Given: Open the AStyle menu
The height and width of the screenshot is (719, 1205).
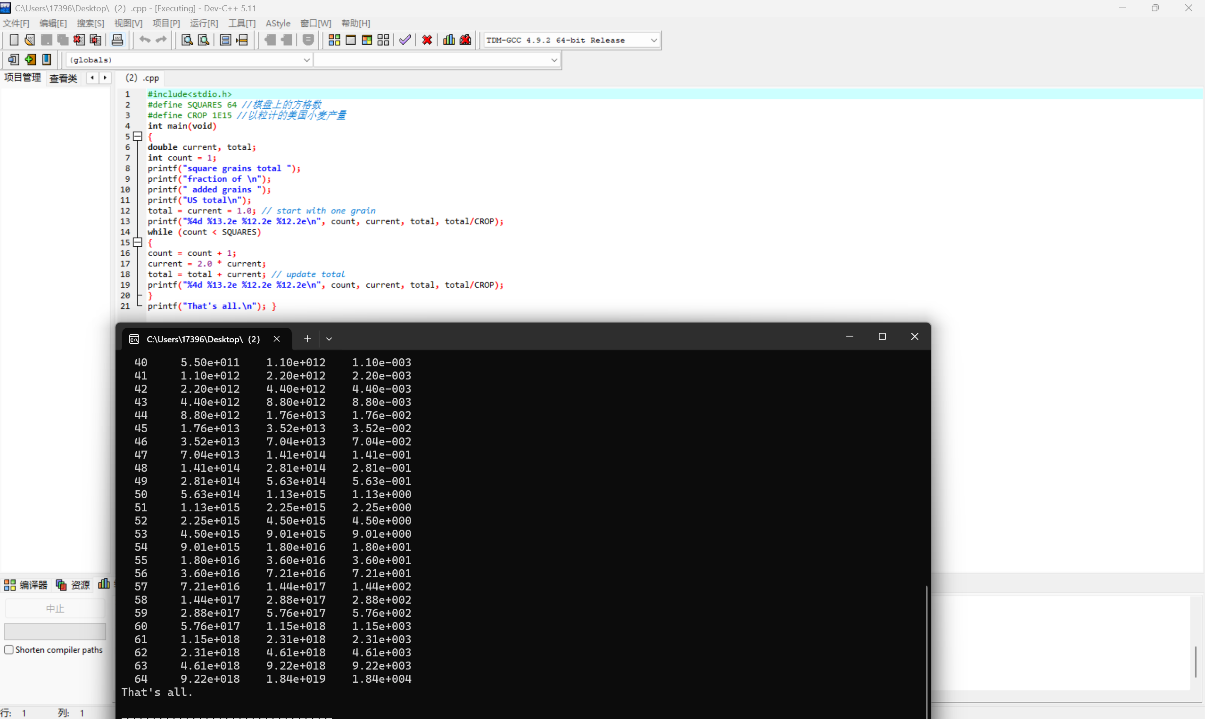Looking at the screenshot, I should [278, 23].
